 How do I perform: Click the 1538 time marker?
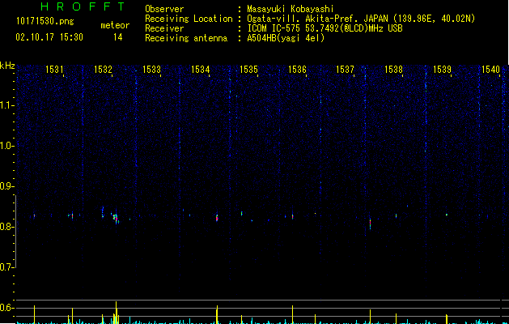pyautogui.click(x=393, y=70)
